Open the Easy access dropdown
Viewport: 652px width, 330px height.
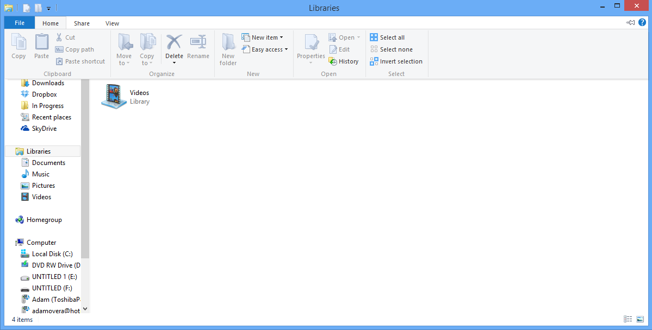tap(265, 49)
